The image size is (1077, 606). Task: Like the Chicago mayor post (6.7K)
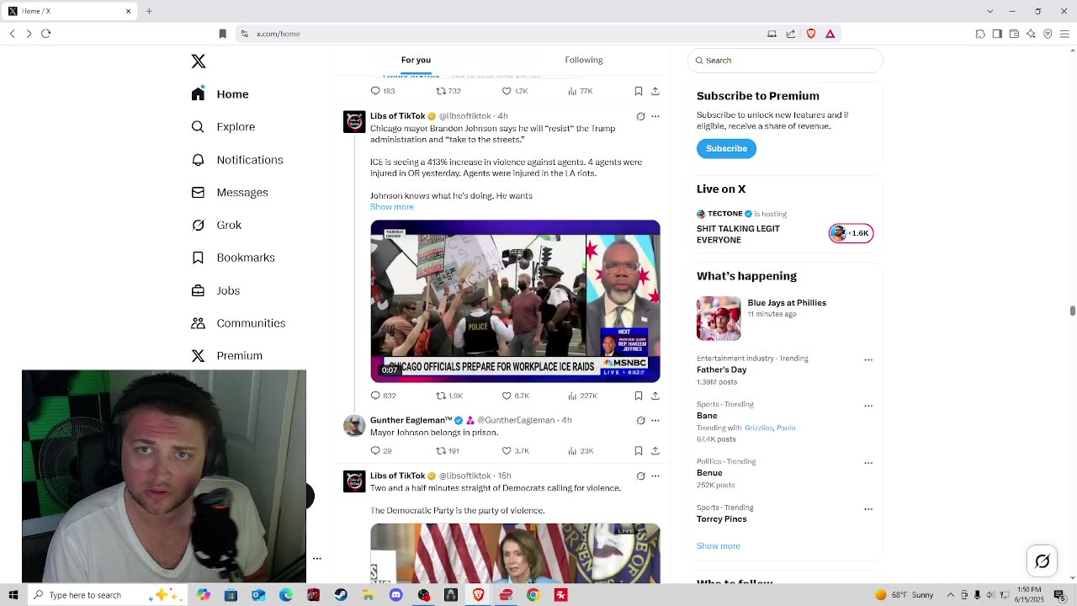point(515,396)
